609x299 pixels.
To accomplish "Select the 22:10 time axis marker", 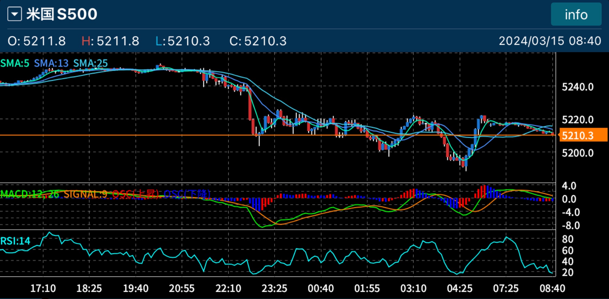I will click(228, 288).
